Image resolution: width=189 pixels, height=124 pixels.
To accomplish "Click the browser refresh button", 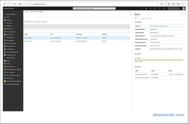I will tap(15, 4).
